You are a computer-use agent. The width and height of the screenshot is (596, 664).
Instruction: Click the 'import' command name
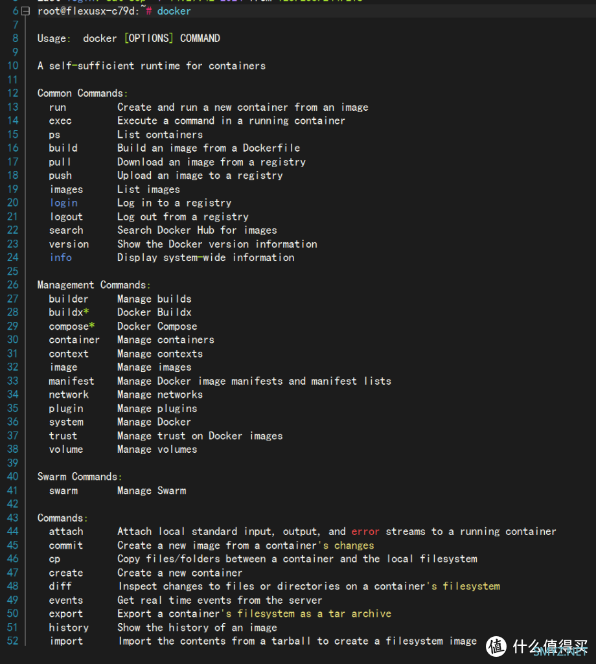point(67,641)
